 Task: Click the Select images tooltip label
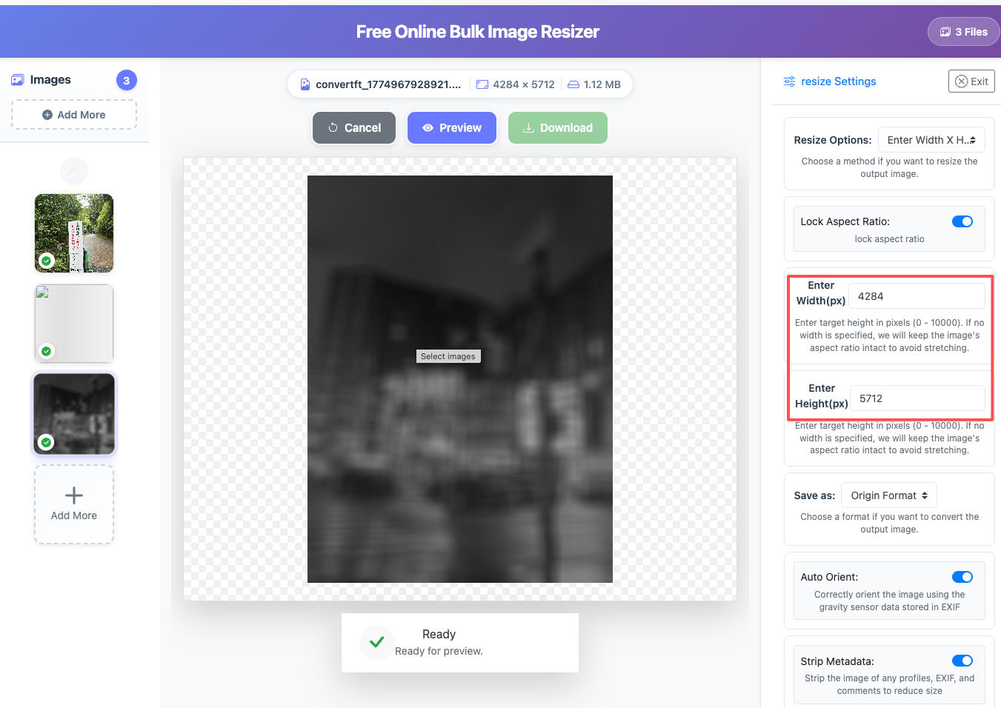click(448, 356)
